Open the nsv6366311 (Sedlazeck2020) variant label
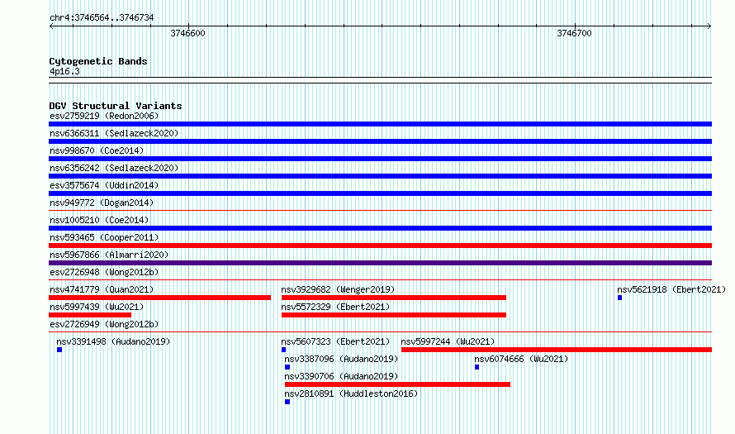Viewport: 735px width, 434px height. [114, 133]
